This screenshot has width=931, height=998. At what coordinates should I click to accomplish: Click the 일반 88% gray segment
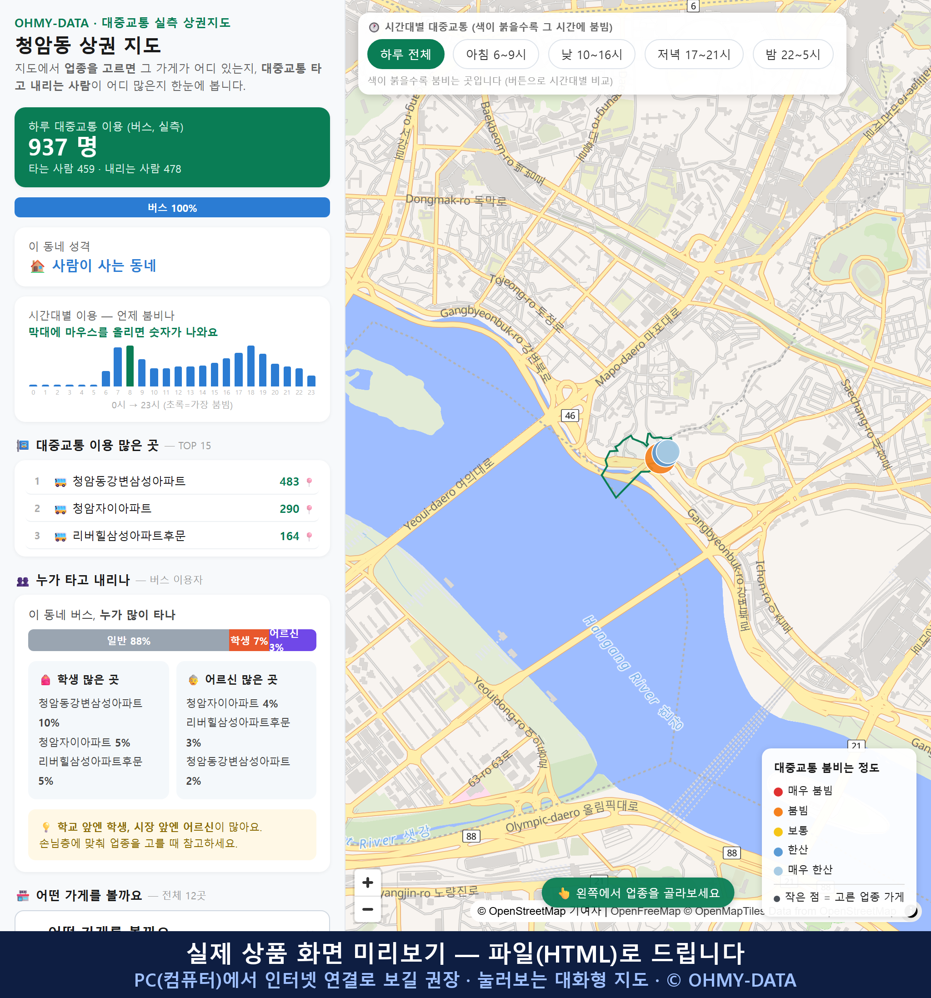(129, 640)
